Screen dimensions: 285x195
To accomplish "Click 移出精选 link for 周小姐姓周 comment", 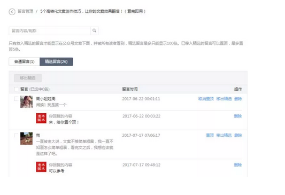I will point(224,99).
